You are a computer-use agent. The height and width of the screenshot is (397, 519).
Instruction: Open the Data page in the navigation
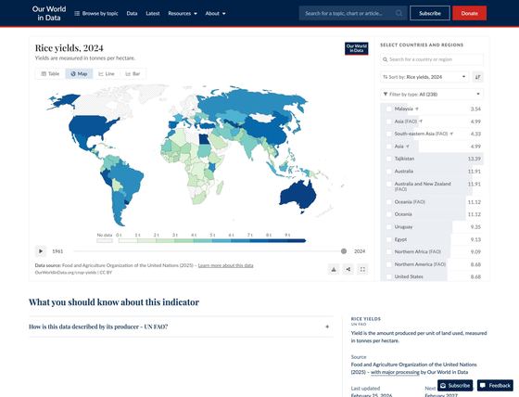[x=132, y=13]
